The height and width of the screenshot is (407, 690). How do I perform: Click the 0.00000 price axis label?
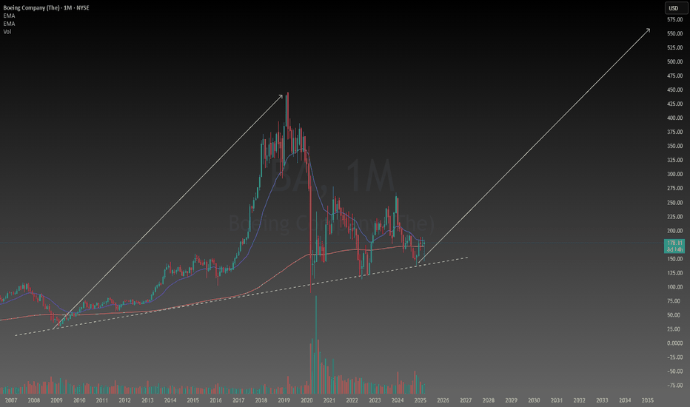pos(674,343)
